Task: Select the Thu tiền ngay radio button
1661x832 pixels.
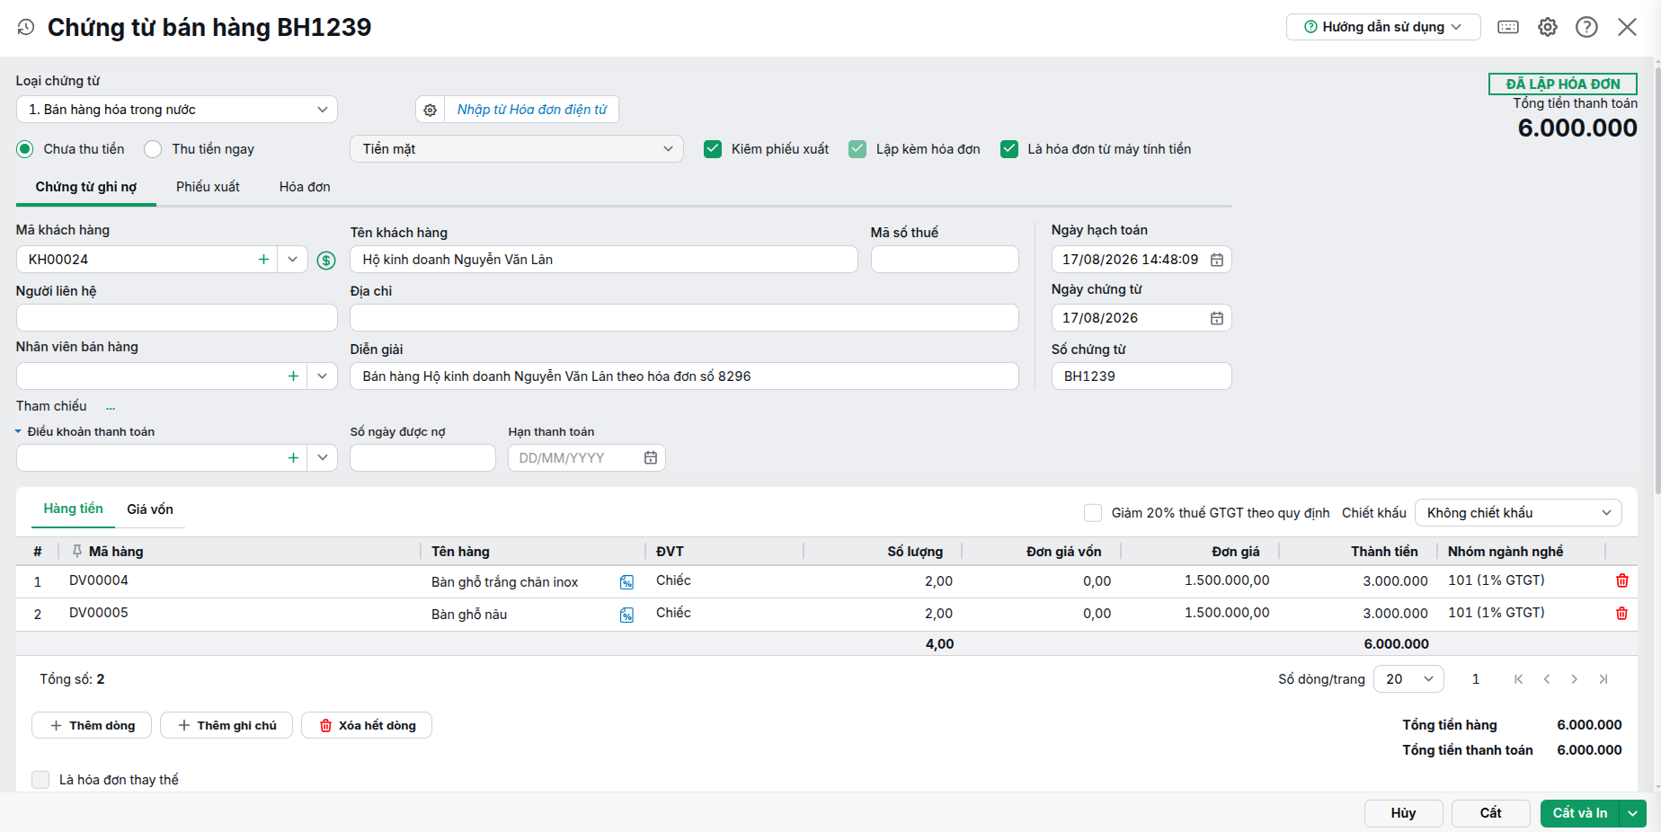Action: coord(153,149)
